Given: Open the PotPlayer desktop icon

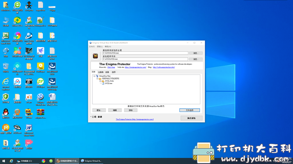Looking at the screenshot, I should point(41,68).
